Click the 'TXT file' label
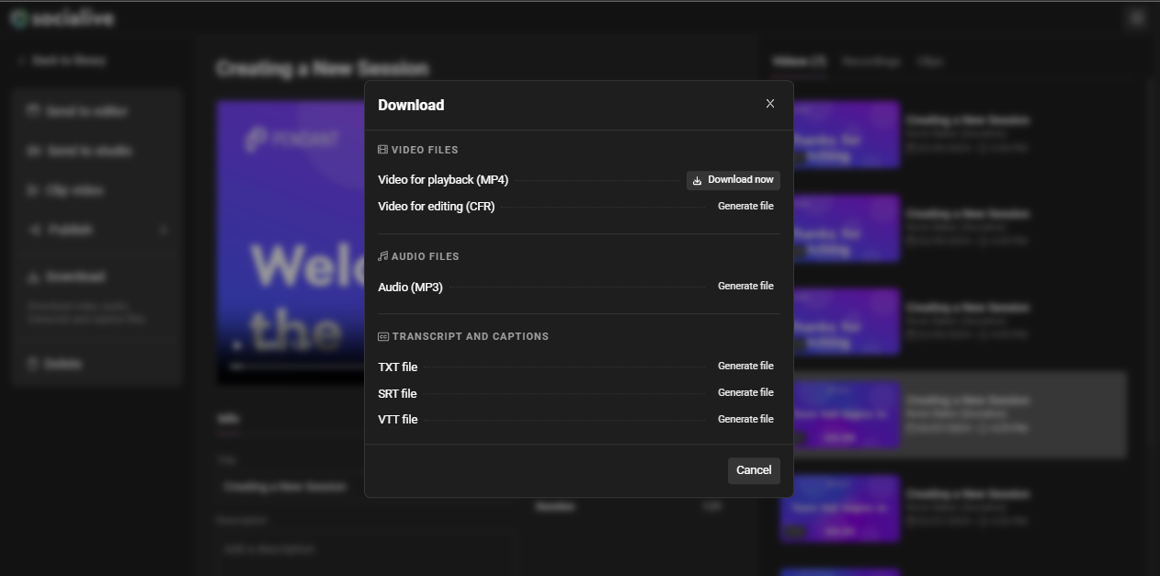Screen dimensions: 1160x576 [398, 367]
